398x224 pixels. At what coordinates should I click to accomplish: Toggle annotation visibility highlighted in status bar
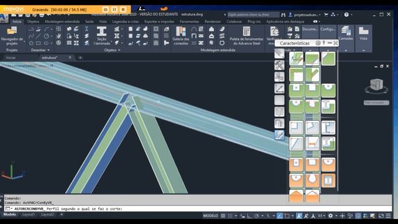coord(299,216)
